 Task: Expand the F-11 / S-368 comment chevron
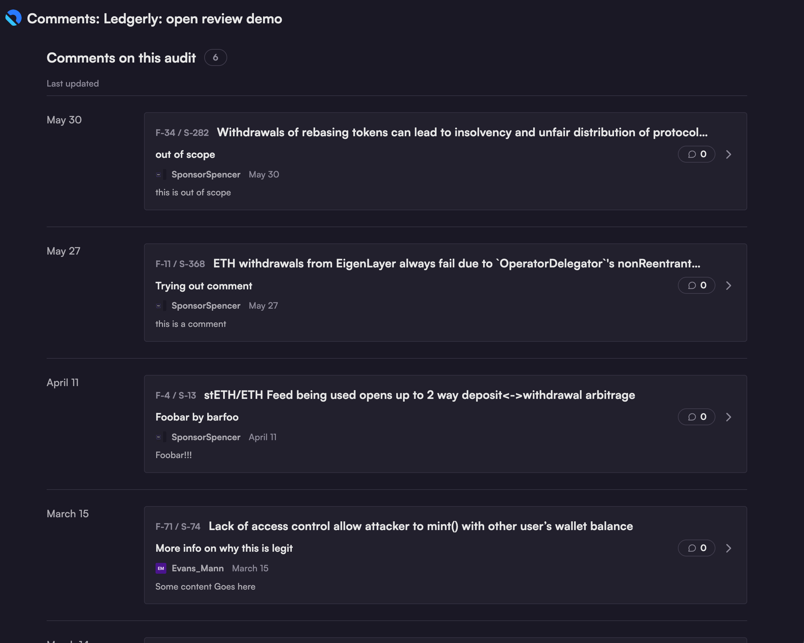[728, 285]
